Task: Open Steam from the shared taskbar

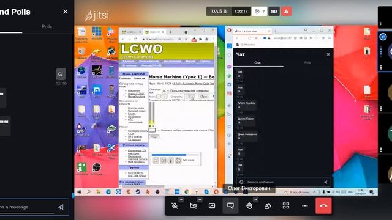Action: tap(138, 192)
